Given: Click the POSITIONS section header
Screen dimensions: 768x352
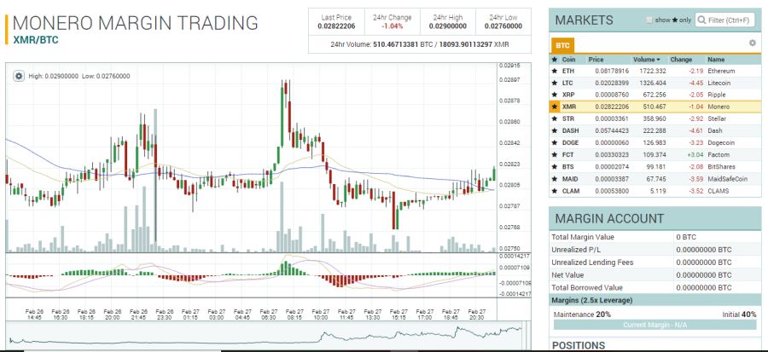Looking at the screenshot, I should (x=579, y=345).
